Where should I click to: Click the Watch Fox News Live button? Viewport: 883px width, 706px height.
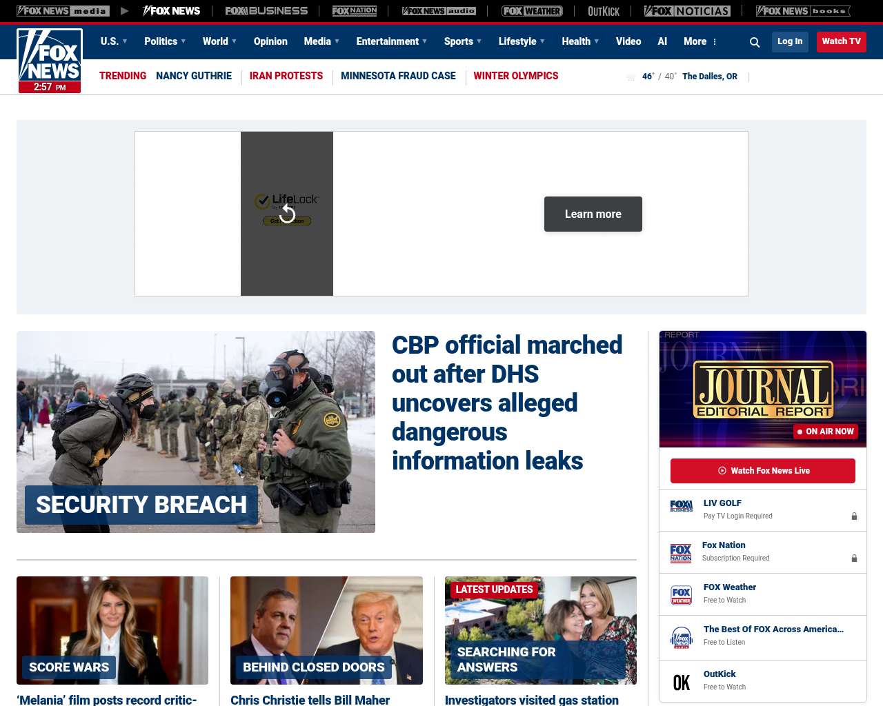(763, 471)
